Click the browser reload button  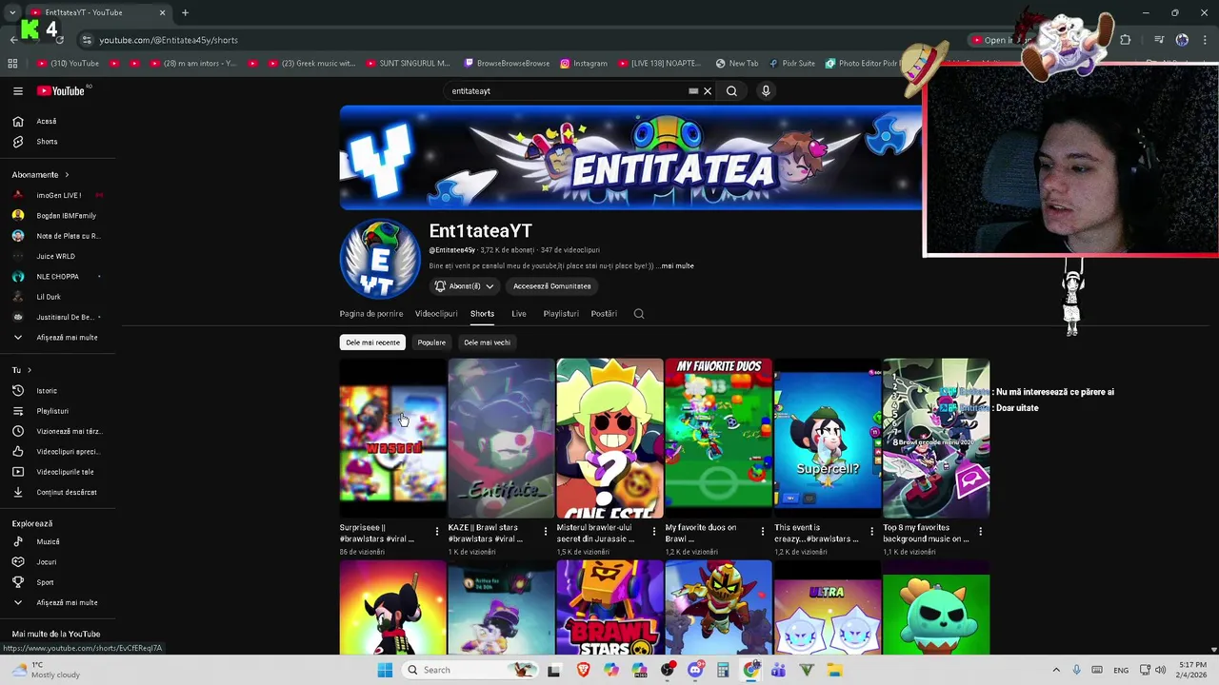pyautogui.click(x=59, y=40)
